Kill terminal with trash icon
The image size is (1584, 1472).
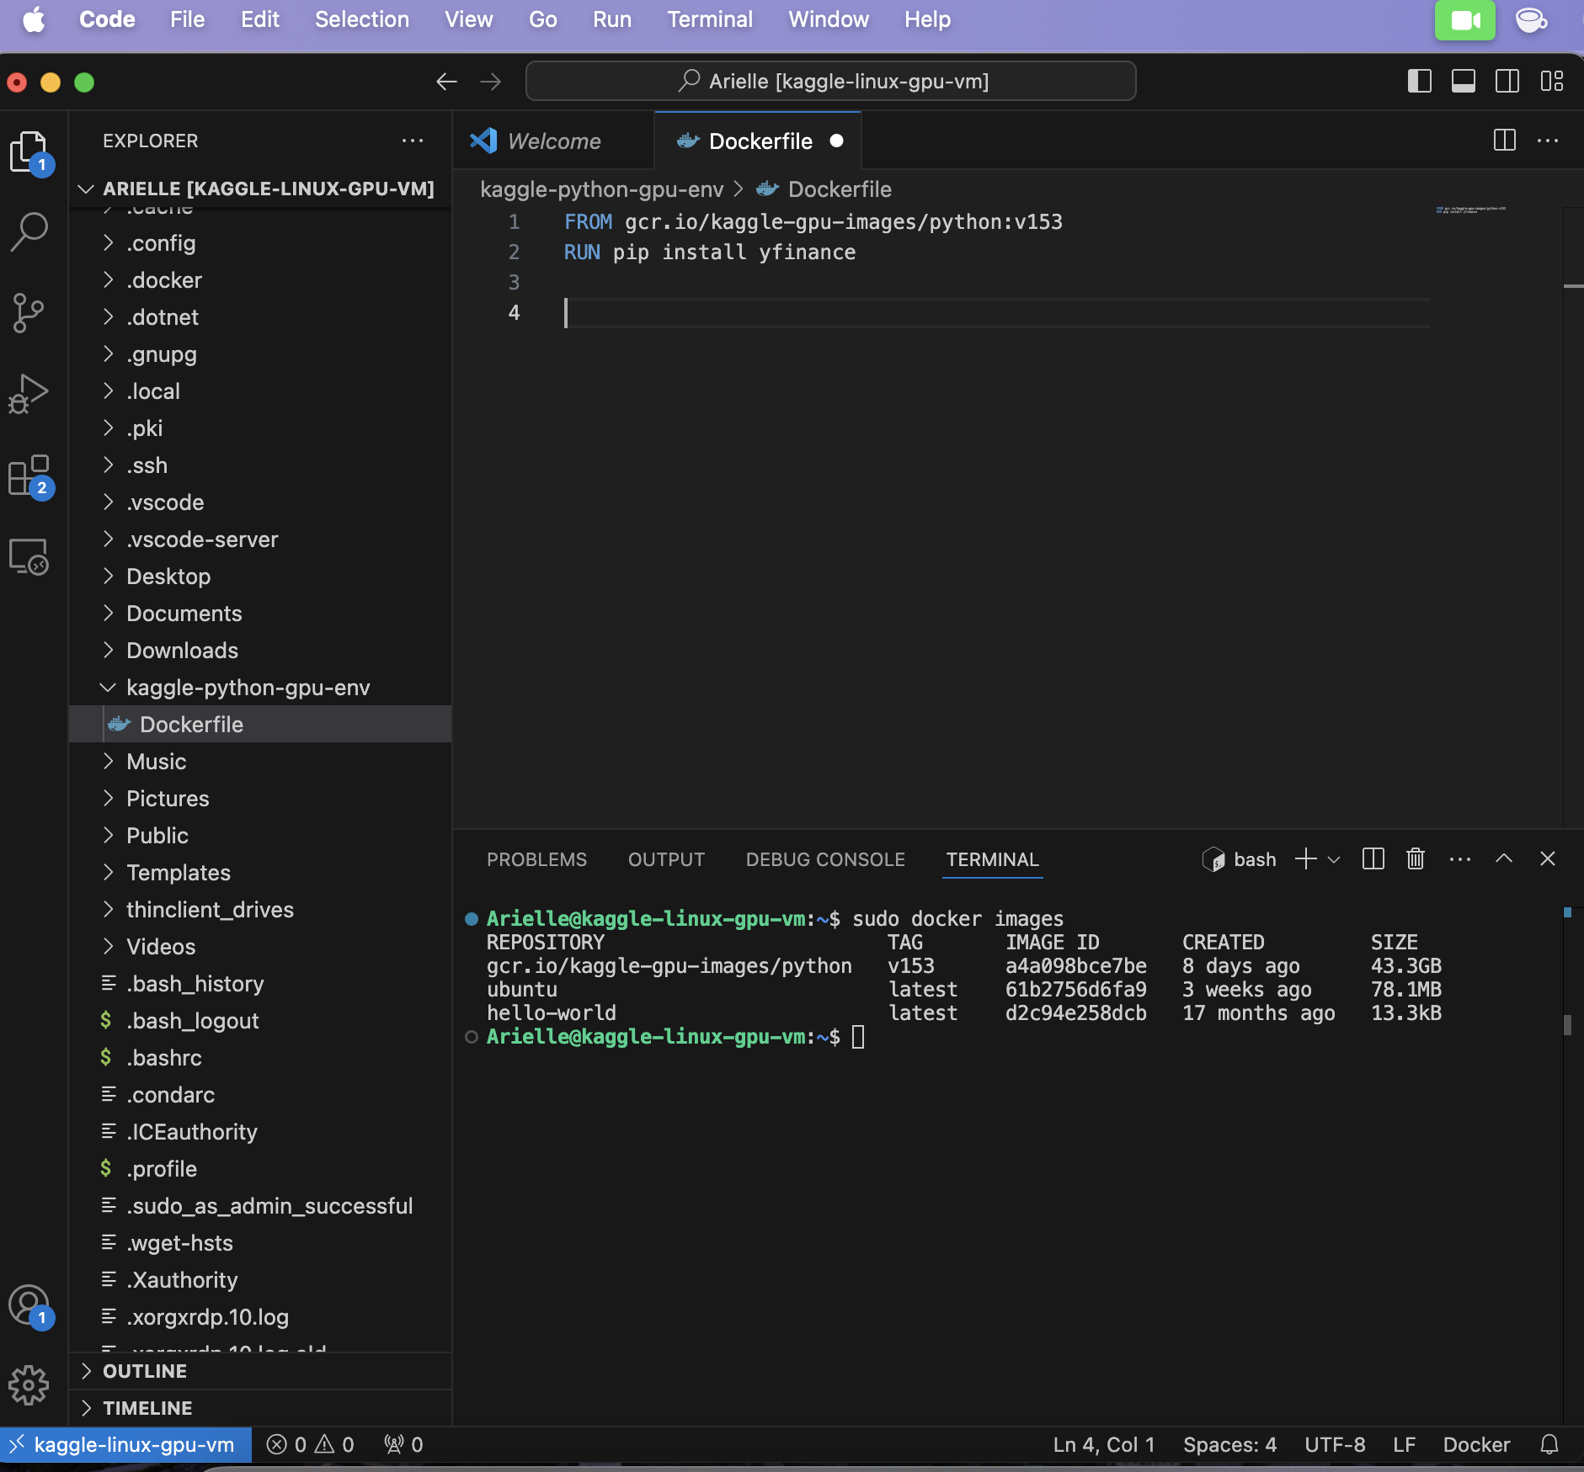point(1415,859)
